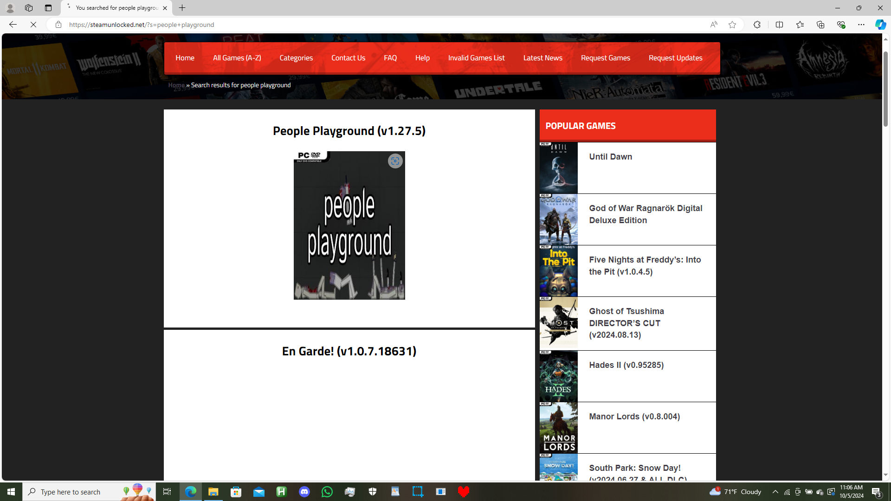This screenshot has height=501, width=891.
Task: Open God of War Ragnarök thumbnail
Action: click(558, 219)
